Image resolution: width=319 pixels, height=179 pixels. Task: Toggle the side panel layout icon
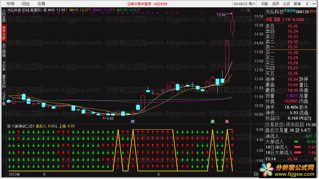tap(248, 10)
